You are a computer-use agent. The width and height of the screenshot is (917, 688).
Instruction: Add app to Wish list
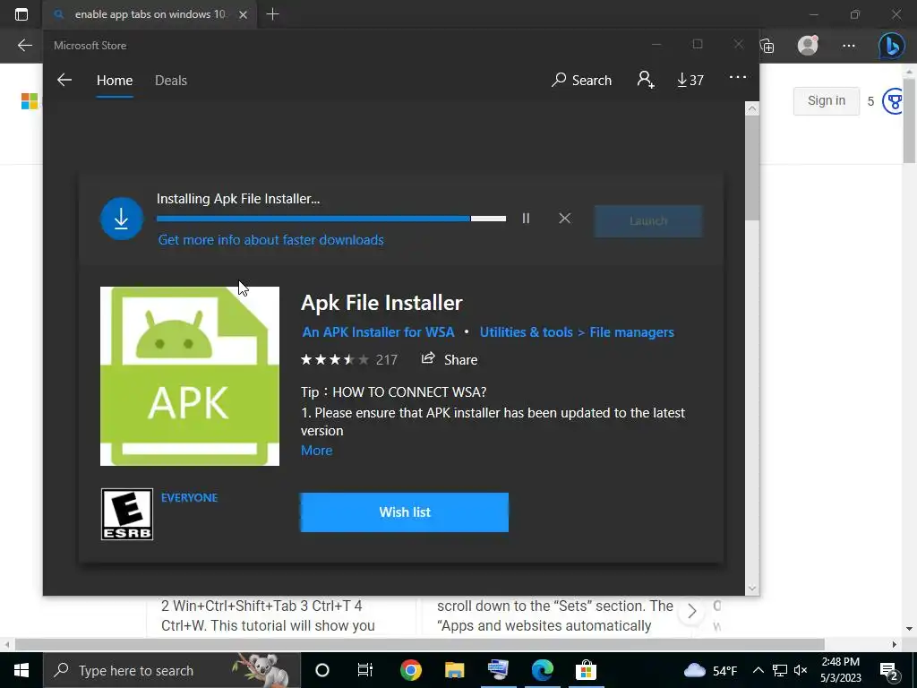click(404, 512)
